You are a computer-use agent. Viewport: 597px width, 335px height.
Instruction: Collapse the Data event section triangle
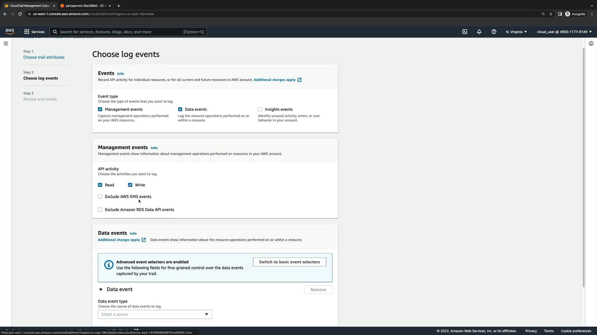click(101, 290)
